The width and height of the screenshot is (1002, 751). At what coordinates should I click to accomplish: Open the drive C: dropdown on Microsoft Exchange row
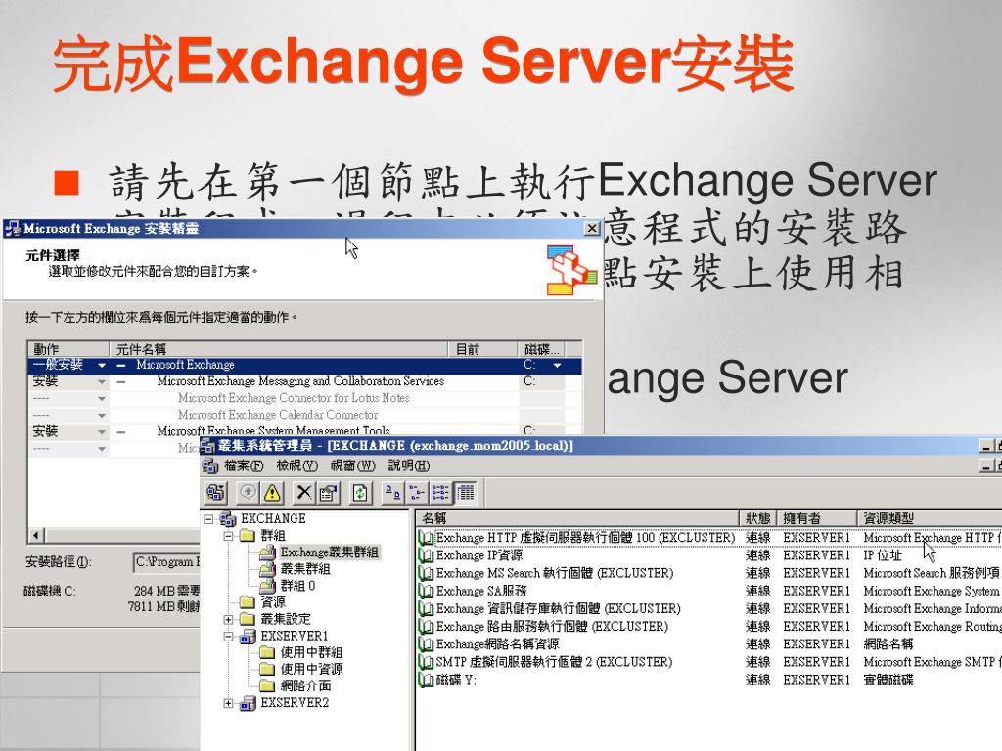(x=557, y=366)
